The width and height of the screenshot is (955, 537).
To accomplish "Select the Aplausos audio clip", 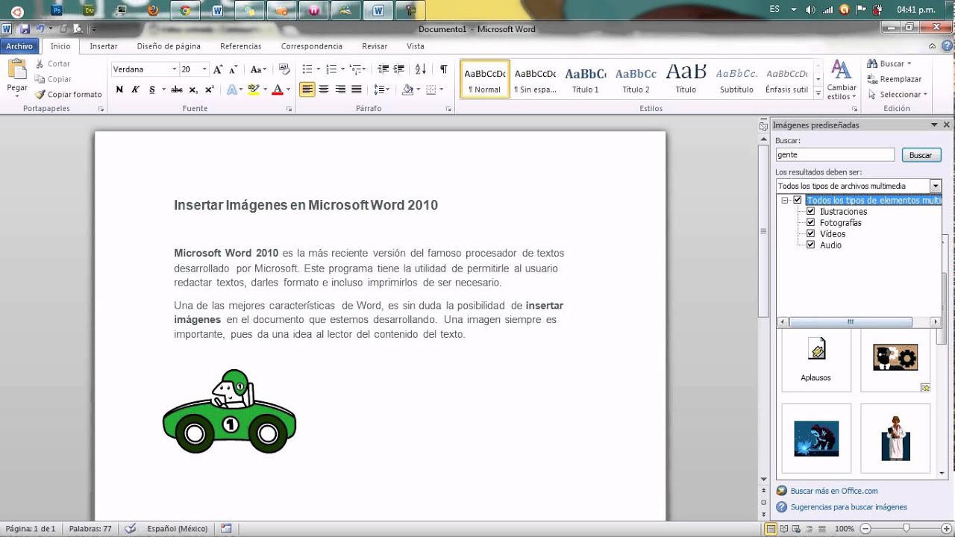I will click(816, 360).
